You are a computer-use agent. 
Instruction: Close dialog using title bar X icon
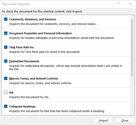point(130,4)
